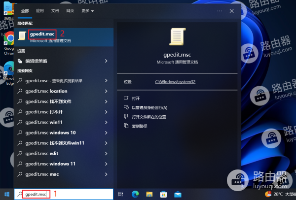This screenshot has width=296, height=200.
Task: Expand arrow for gpedit.msc win11
Action: (106, 122)
